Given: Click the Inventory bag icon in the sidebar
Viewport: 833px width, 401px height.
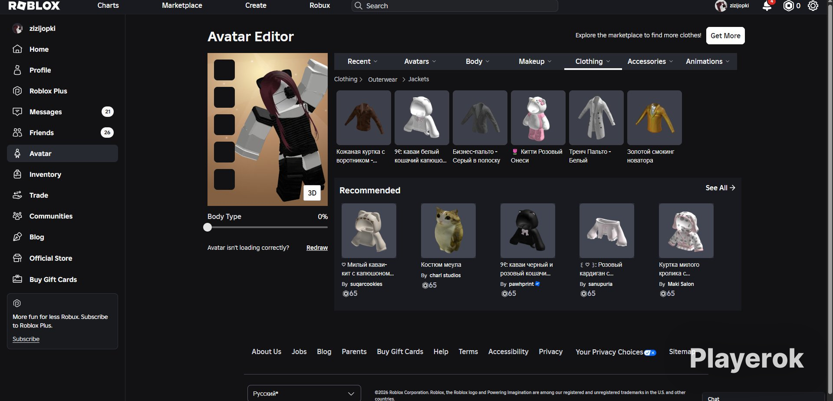Looking at the screenshot, I should pos(17,174).
